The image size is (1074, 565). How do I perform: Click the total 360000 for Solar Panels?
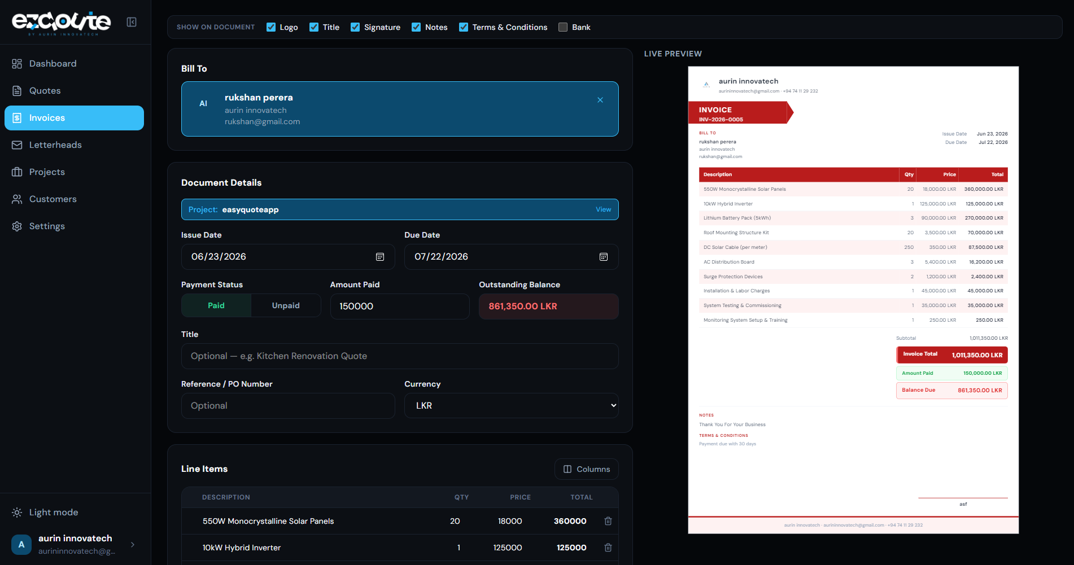coord(570,521)
